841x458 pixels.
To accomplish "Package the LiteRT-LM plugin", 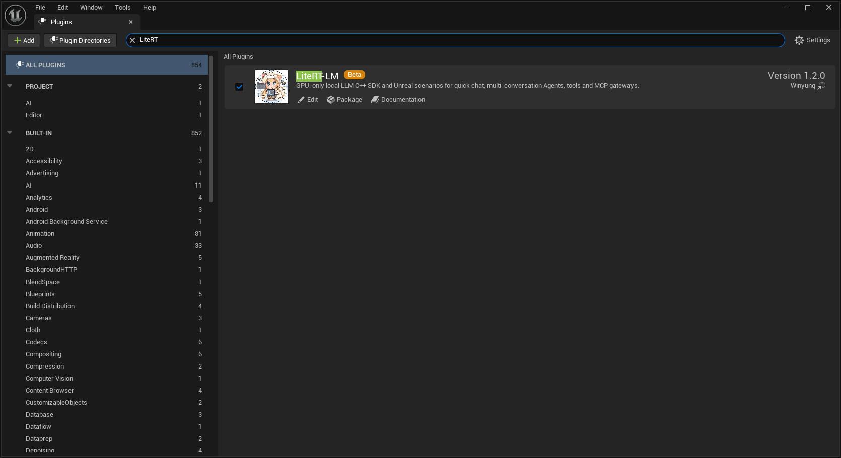I will pos(344,100).
